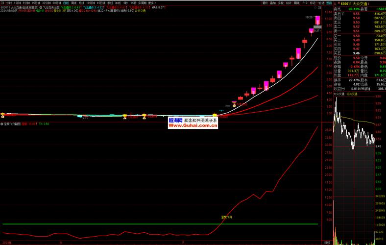The width and height of the screenshot is (386, 245).
Task: Switch to the 月线 monthly chart tab
Action: pyautogui.click(x=81, y=3)
